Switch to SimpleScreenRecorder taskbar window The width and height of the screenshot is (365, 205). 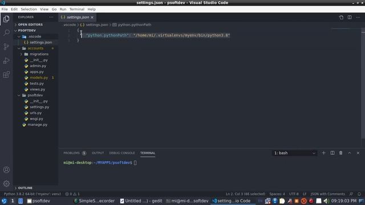coord(94,201)
